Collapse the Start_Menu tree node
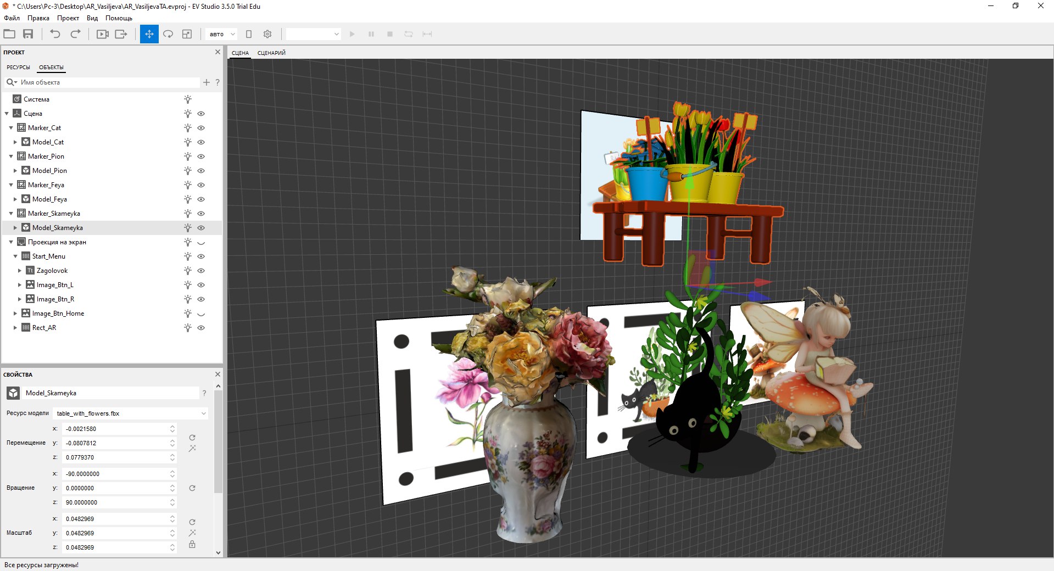Screen dimensions: 1054x571 click(15, 256)
